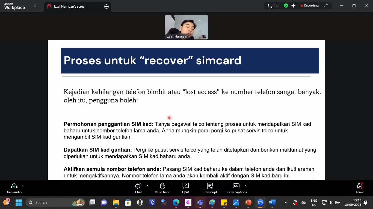
Task: Raise hand in the webinar
Action: [162, 188]
